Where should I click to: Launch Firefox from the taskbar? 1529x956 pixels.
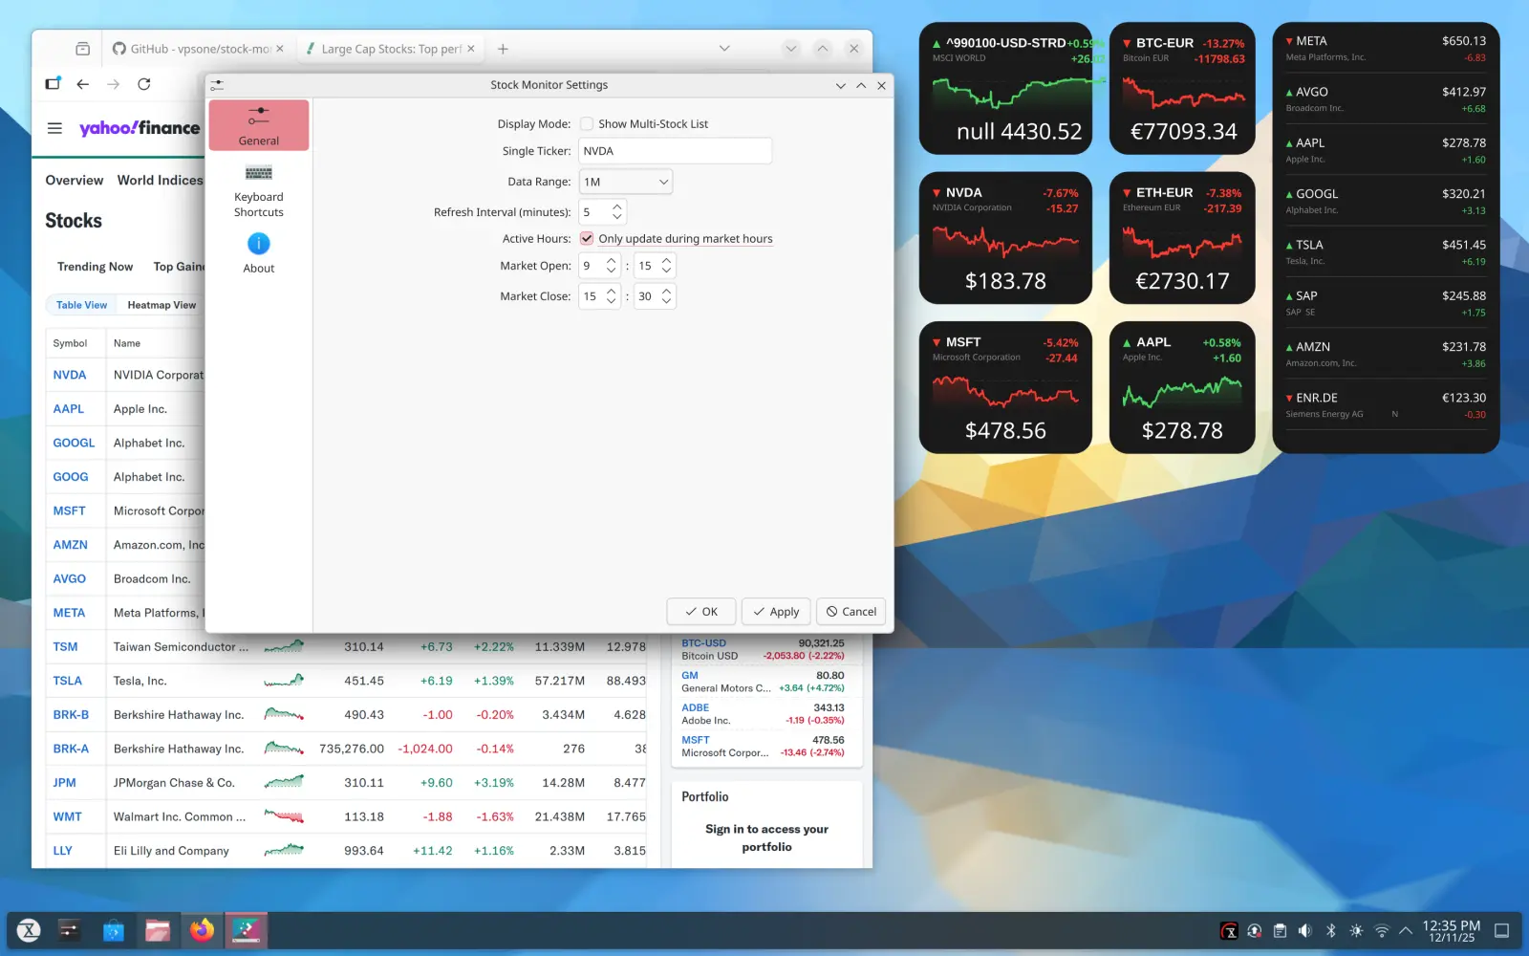pyautogui.click(x=202, y=929)
